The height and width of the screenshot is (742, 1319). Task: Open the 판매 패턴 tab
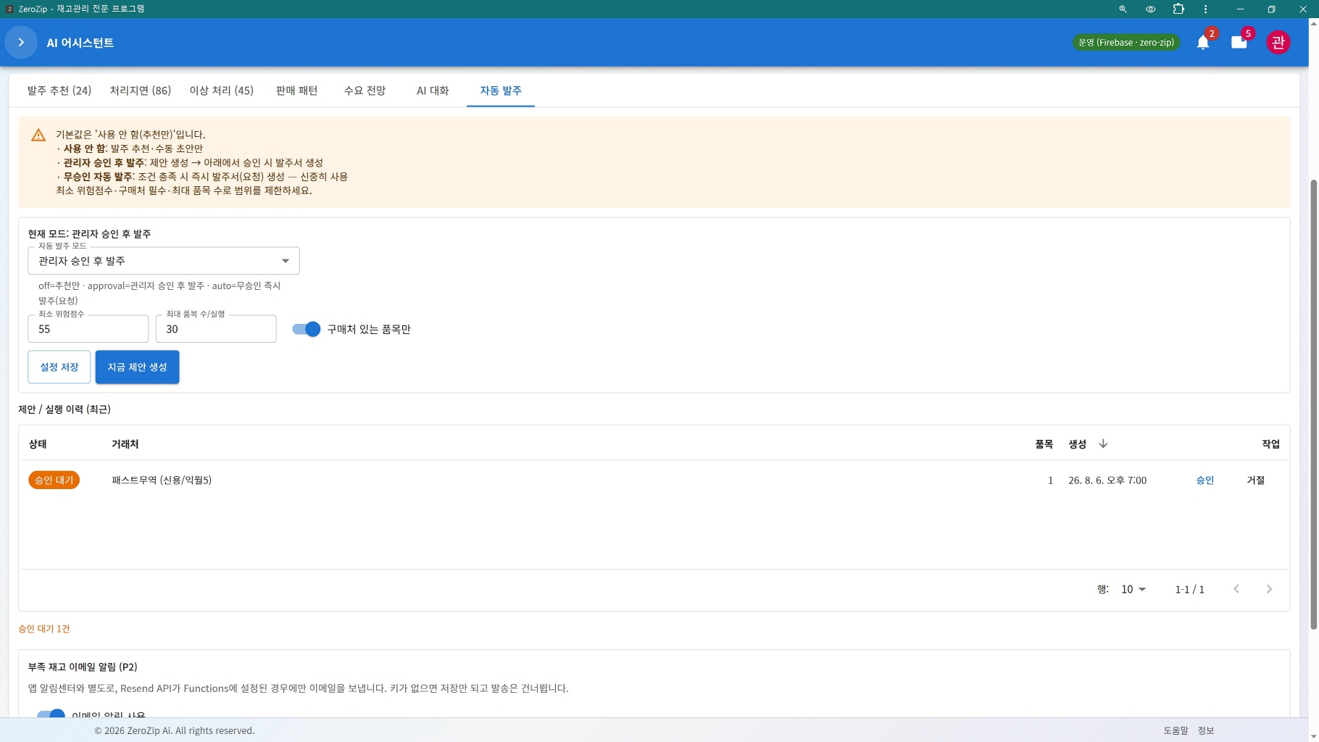coord(297,91)
